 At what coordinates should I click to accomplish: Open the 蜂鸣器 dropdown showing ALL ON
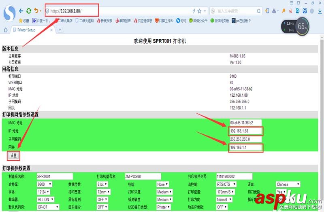pos(46,199)
